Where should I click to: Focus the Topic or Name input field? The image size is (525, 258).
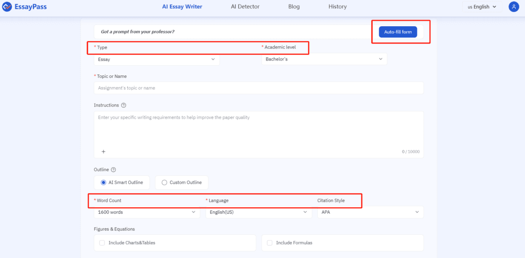click(259, 88)
